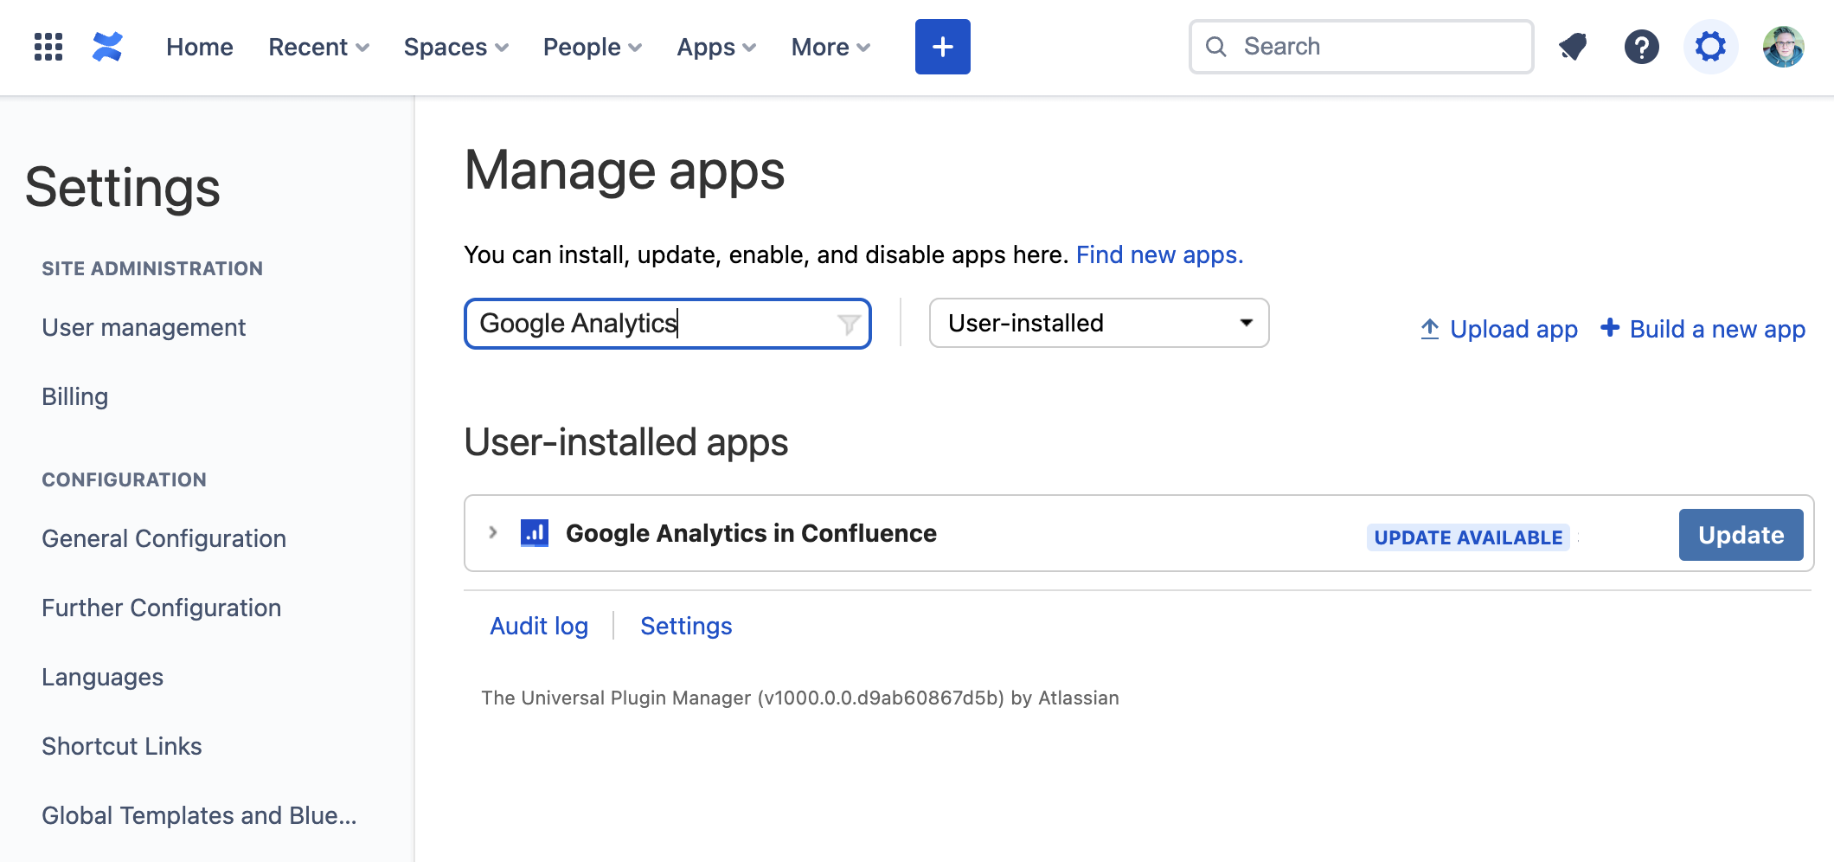Open the Audit log link
The image size is (1834, 862).
tap(539, 626)
